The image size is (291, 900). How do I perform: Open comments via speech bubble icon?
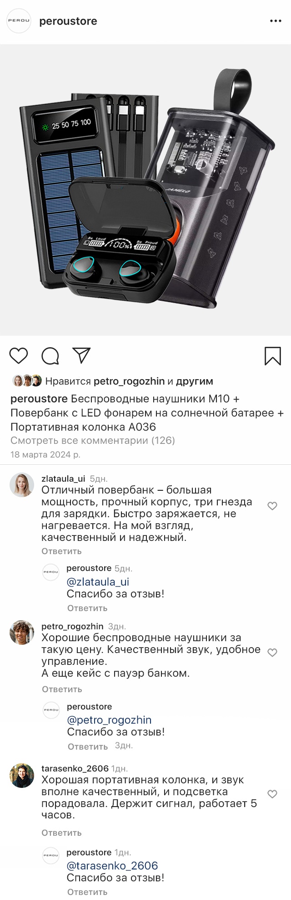click(50, 356)
